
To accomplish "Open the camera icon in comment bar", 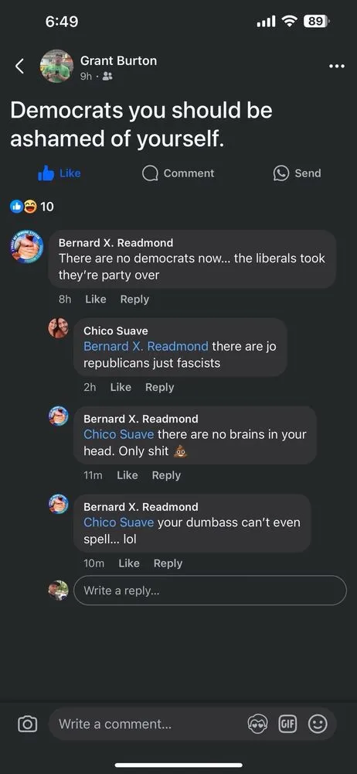I will [27, 724].
